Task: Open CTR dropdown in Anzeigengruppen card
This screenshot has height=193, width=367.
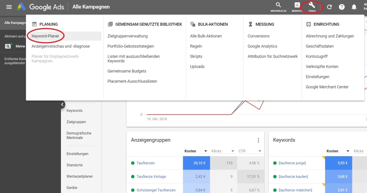Action: pyautogui.click(x=250, y=151)
